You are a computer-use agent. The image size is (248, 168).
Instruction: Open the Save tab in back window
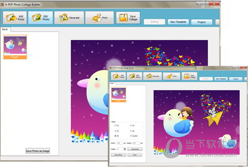[x=5, y=29]
